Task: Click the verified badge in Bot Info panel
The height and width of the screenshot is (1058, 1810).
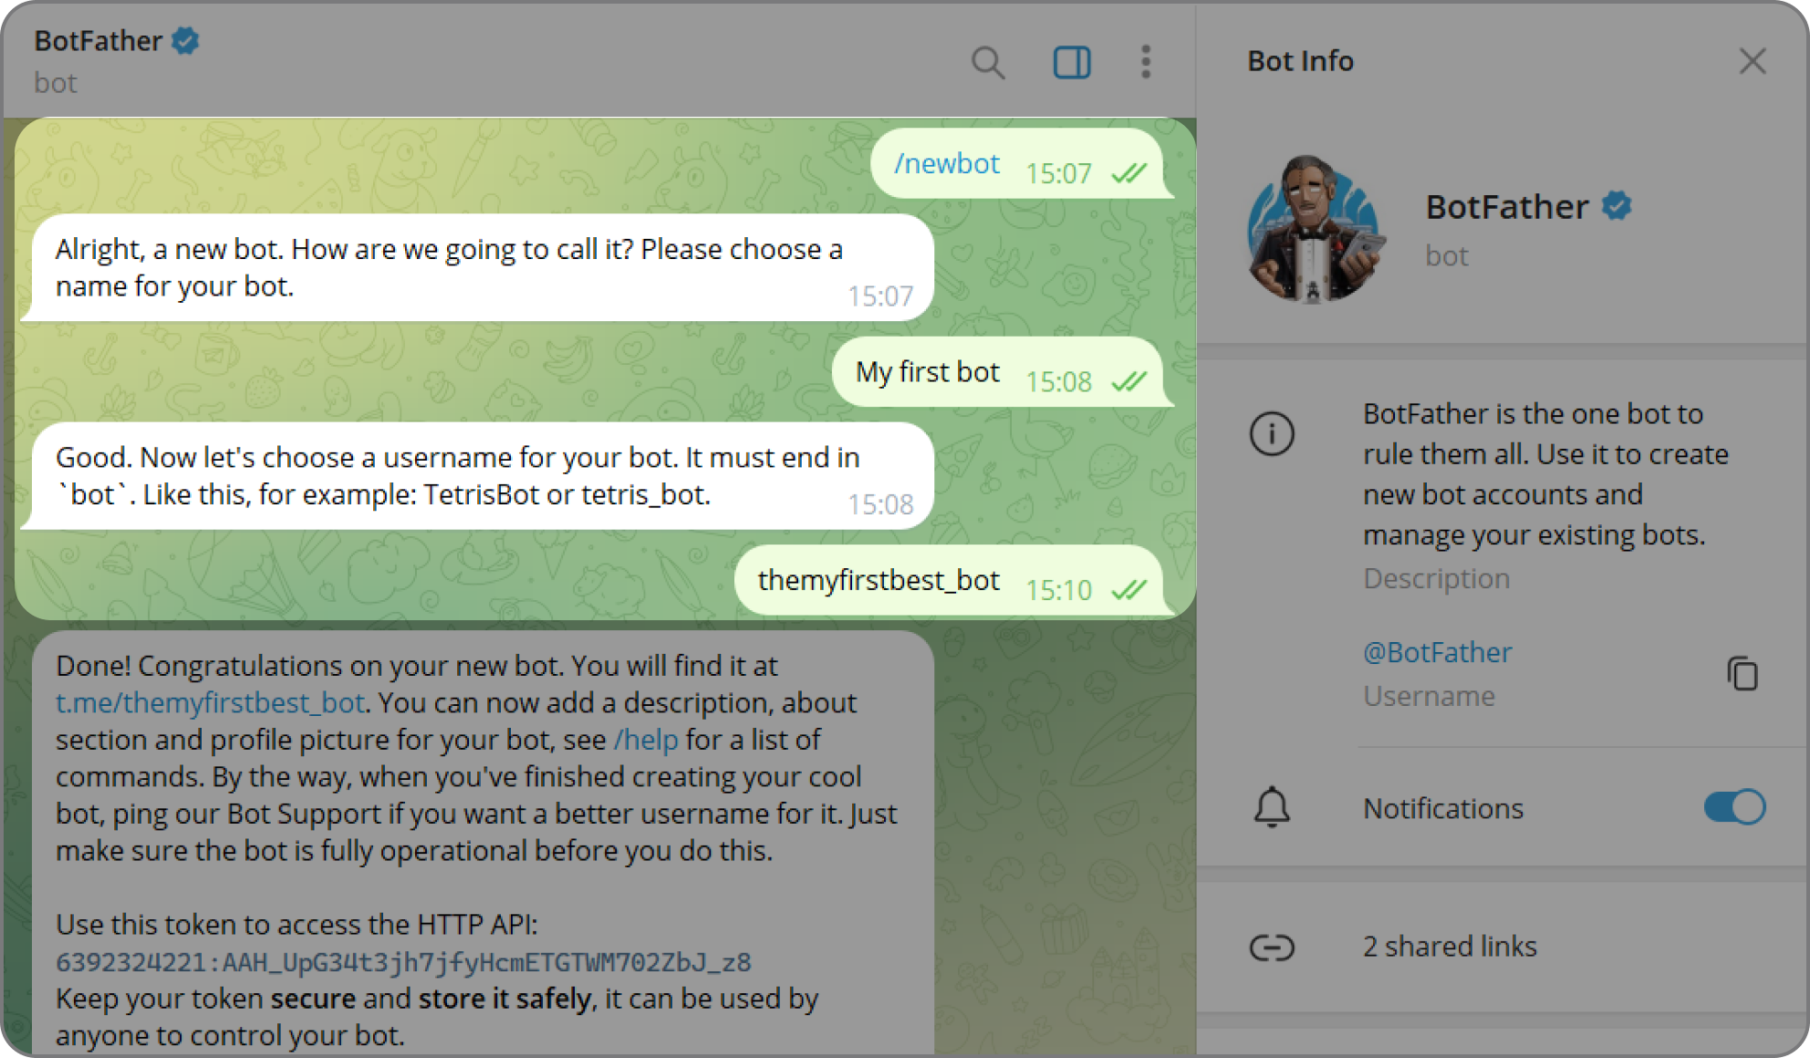Action: [1617, 206]
